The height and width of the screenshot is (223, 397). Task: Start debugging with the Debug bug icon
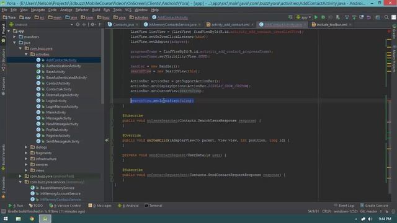(323, 17)
